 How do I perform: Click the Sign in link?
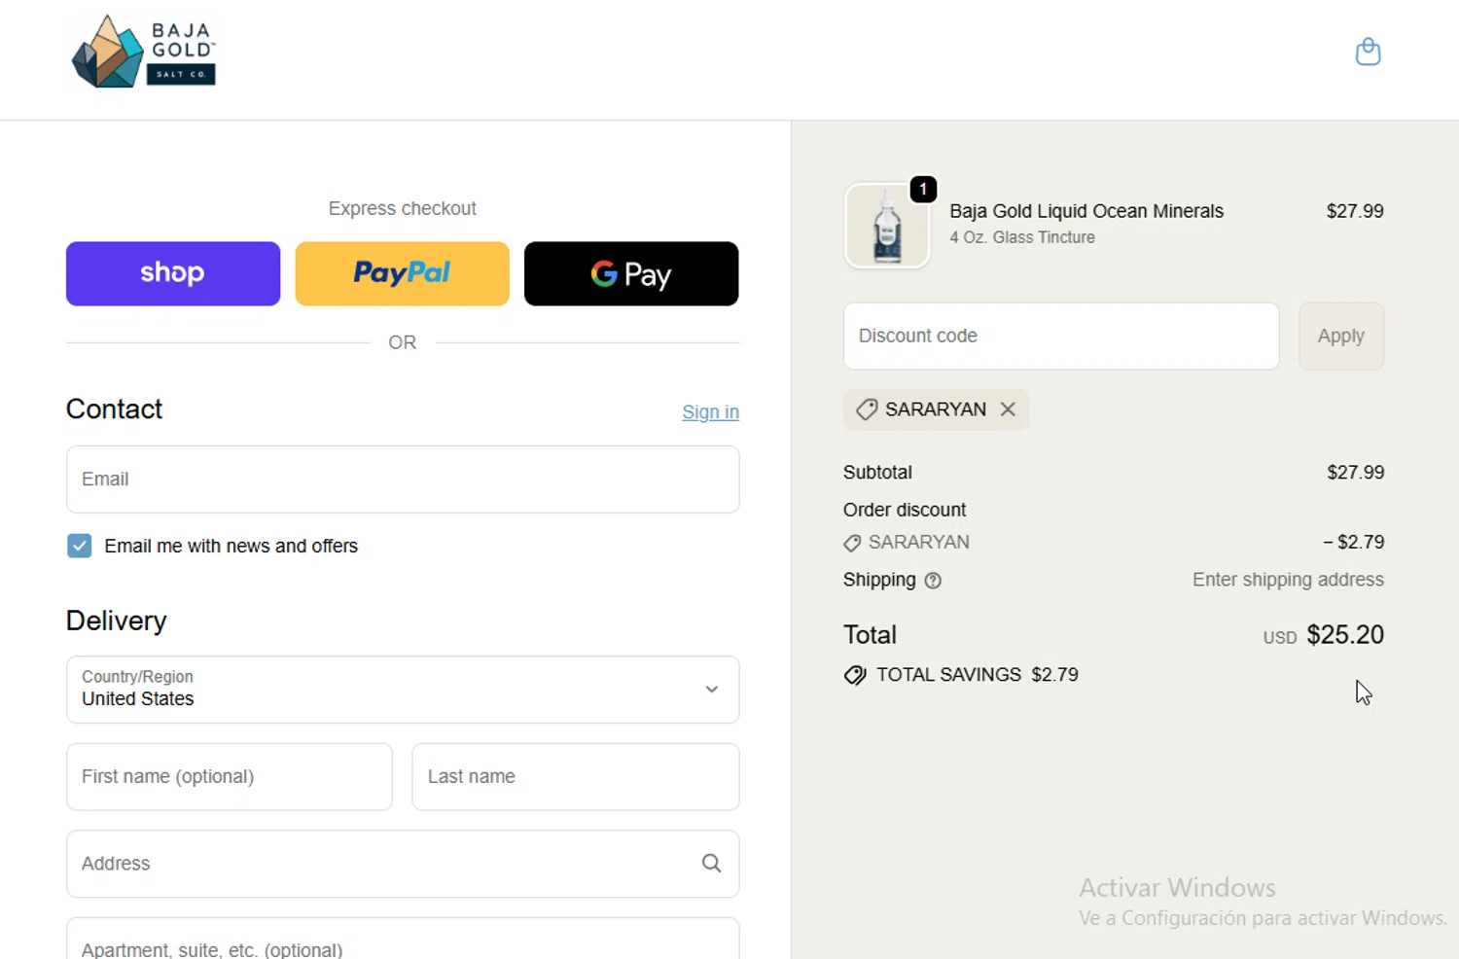pyautogui.click(x=710, y=412)
